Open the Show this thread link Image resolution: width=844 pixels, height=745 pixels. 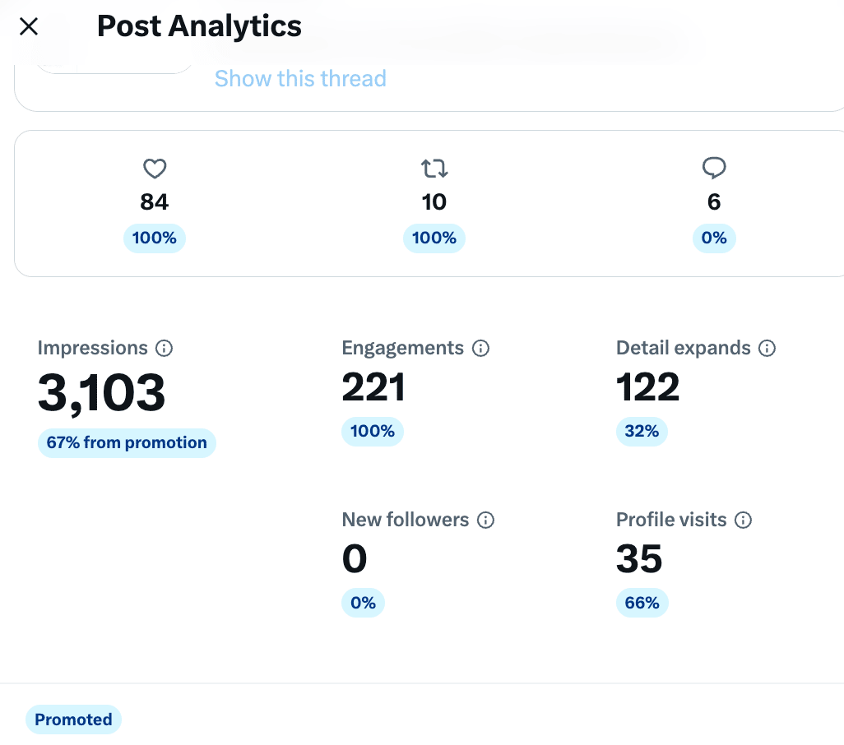(300, 79)
